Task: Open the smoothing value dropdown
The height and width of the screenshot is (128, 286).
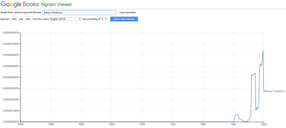Action: [x=104, y=19]
